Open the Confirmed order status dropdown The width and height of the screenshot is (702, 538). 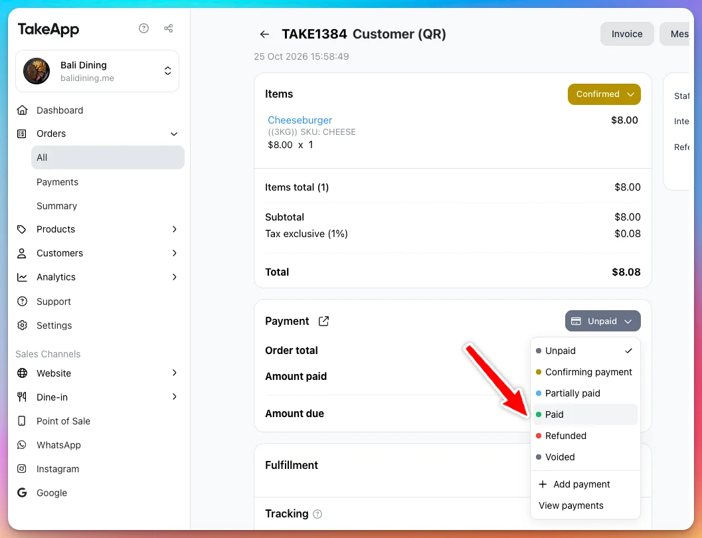604,94
